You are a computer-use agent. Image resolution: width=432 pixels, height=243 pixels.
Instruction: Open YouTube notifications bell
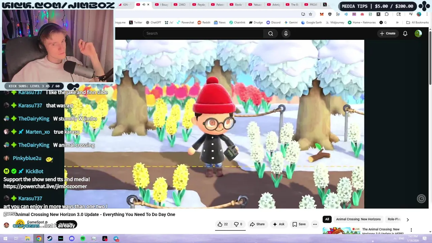(405, 33)
